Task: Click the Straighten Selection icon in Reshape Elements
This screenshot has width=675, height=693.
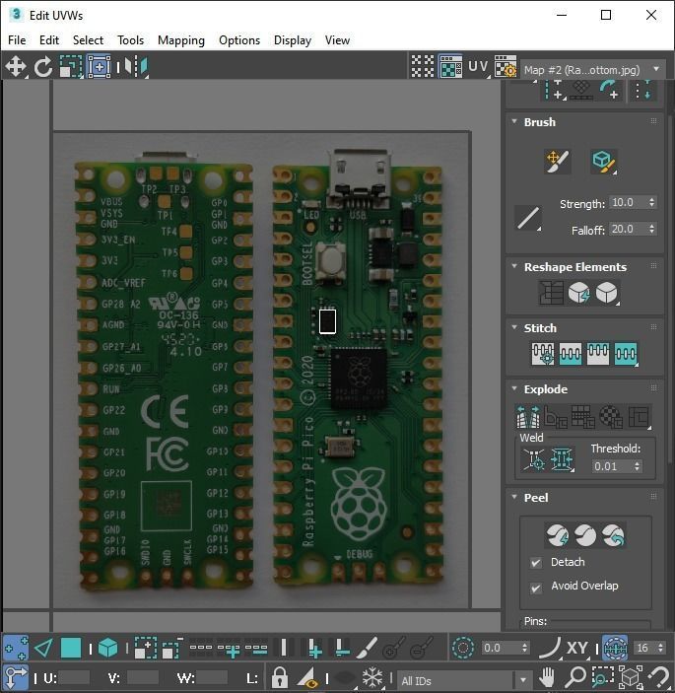Action: pyautogui.click(x=551, y=293)
